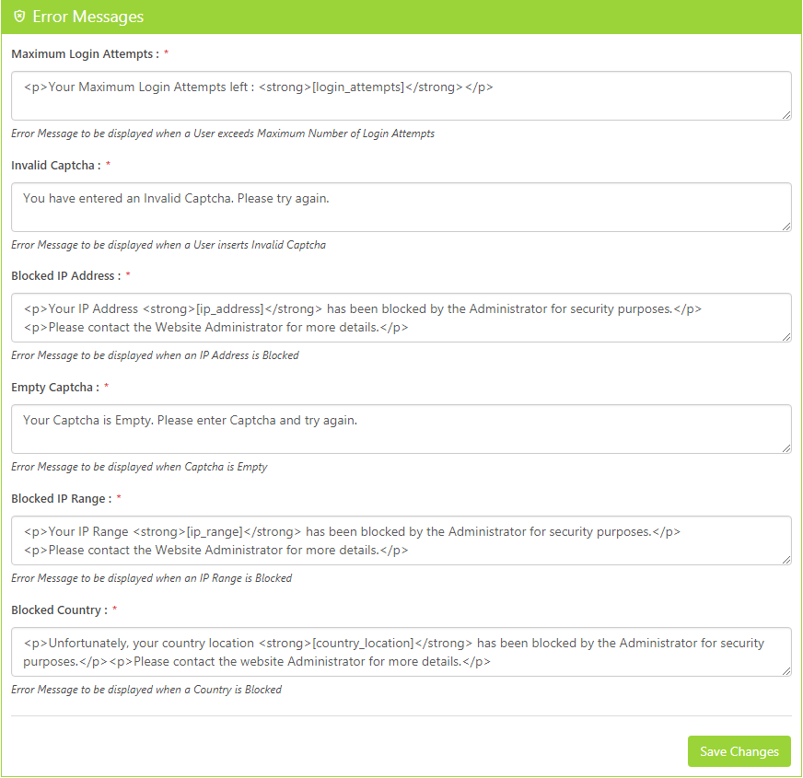Click the "Blocked IP Address" field label
Viewport: 803px width, 778px height.
point(64,276)
